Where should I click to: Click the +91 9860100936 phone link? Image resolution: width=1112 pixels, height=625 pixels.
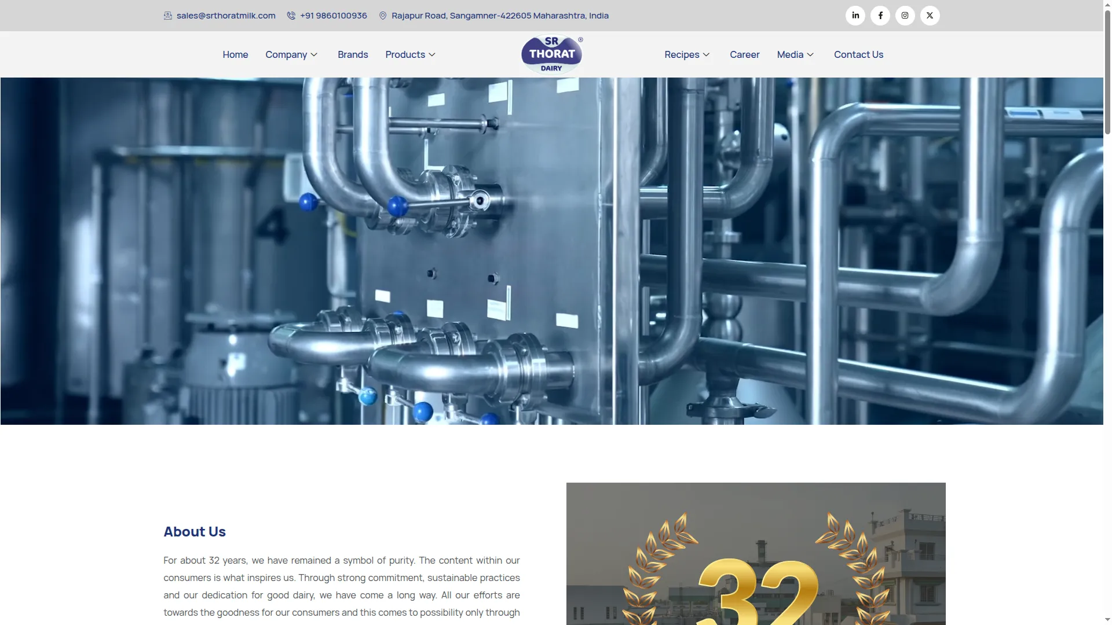[334, 16]
